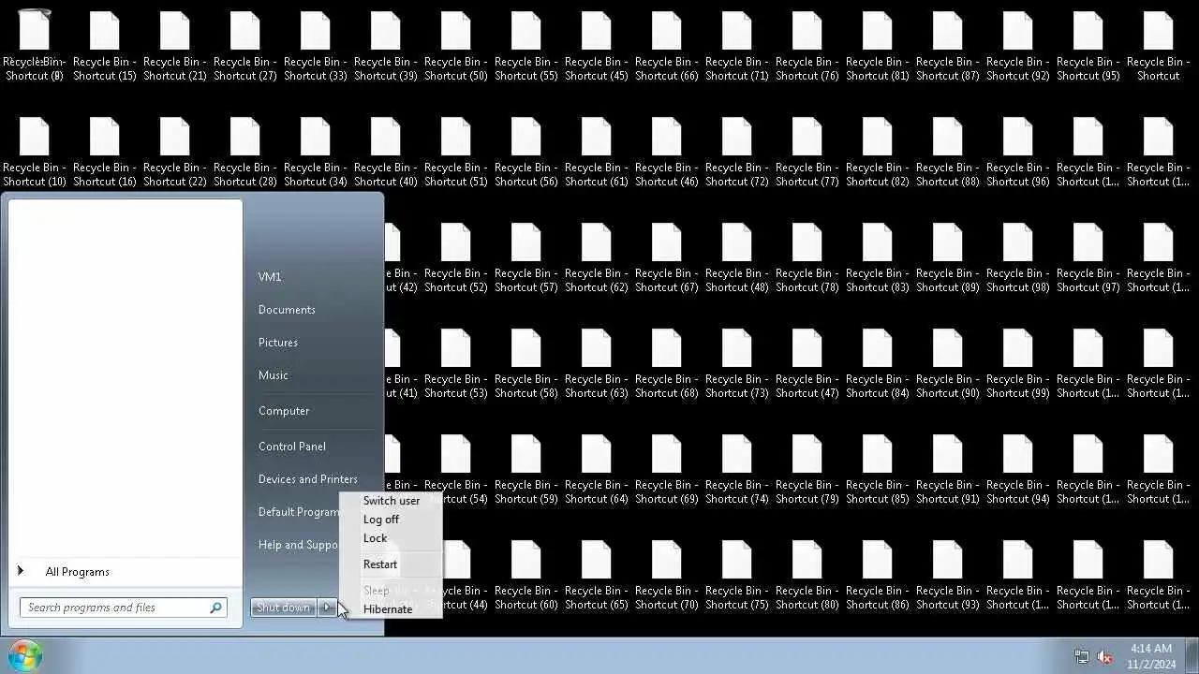Open Pictures from the Start menu
The height and width of the screenshot is (674, 1199).
coord(278,343)
